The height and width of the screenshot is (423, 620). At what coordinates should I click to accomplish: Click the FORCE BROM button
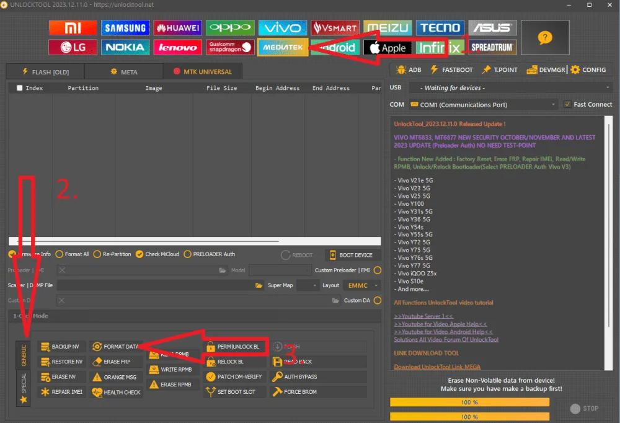coord(318,392)
